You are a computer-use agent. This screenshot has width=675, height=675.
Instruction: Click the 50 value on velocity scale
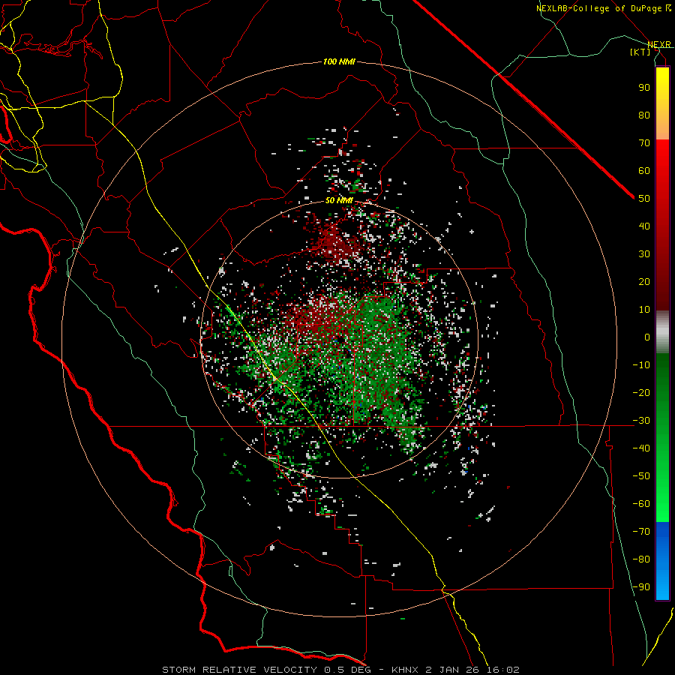(x=644, y=199)
